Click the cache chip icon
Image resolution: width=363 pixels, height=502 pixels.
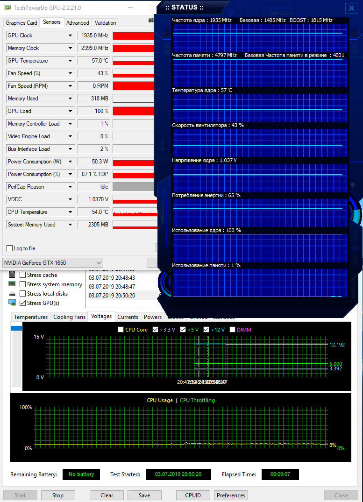[x=12, y=275]
